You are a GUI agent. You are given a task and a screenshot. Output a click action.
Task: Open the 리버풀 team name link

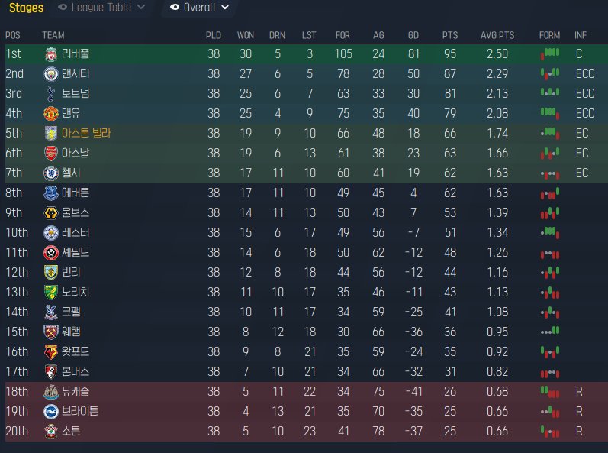pos(76,54)
